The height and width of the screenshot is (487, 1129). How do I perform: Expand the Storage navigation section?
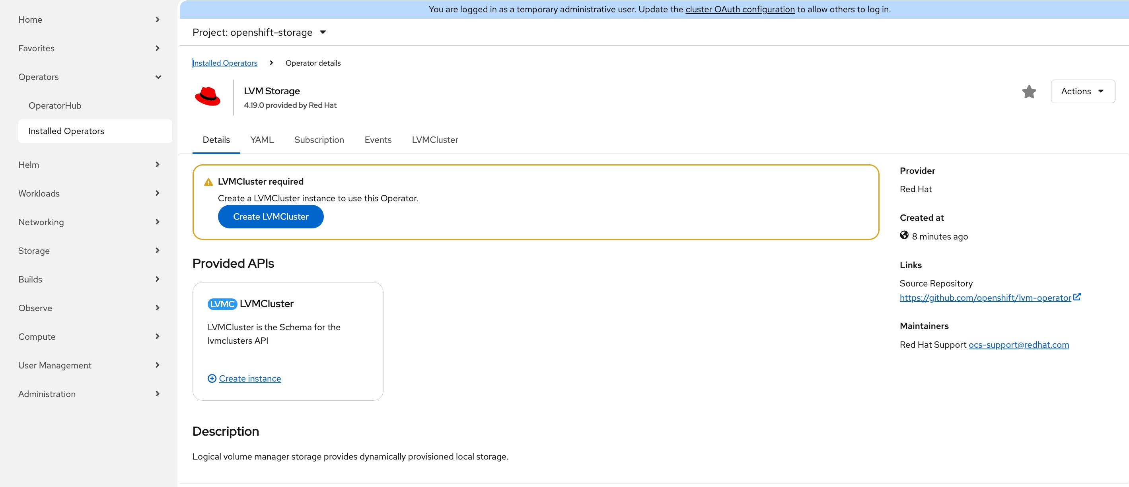pos(89,251)
